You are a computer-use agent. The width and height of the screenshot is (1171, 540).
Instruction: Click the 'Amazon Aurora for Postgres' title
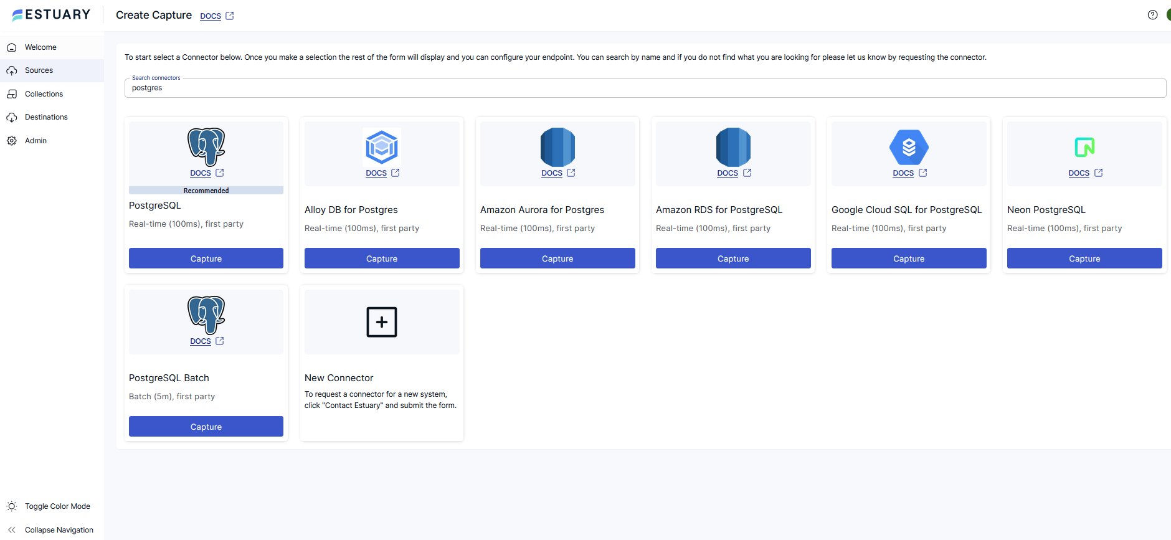point(543,210)
